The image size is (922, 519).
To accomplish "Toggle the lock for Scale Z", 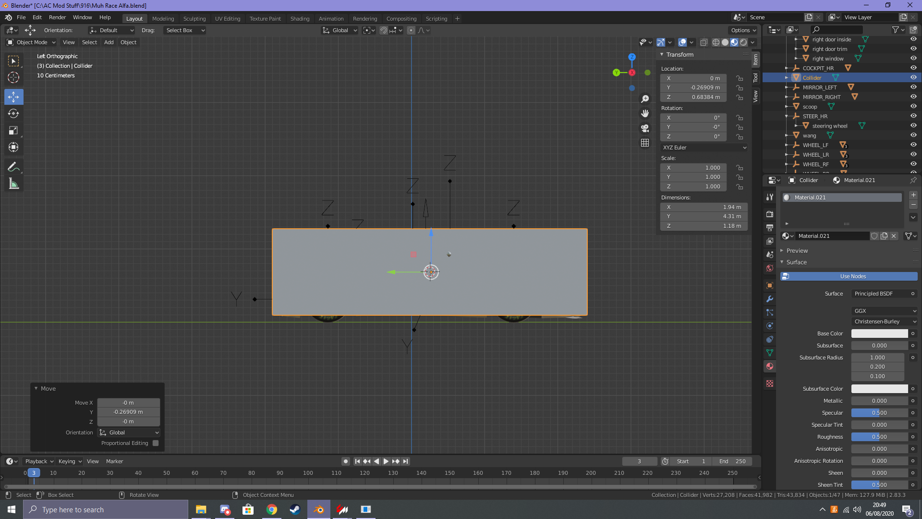I will pos(740,186).
